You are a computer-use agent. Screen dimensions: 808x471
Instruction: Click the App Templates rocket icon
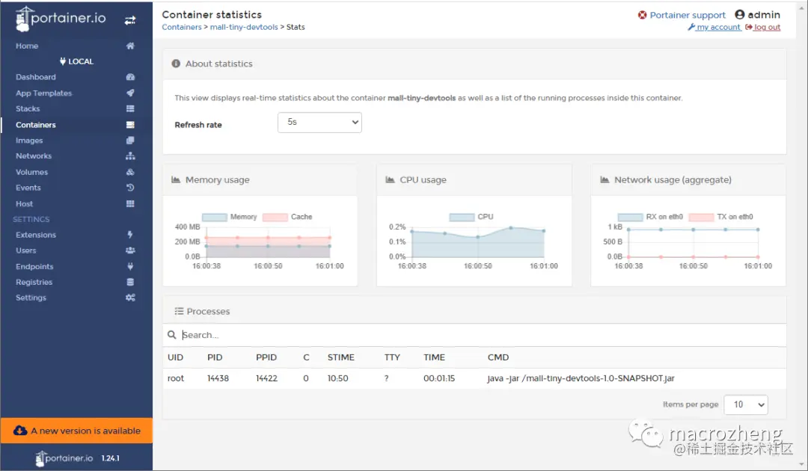coord(130,93)
